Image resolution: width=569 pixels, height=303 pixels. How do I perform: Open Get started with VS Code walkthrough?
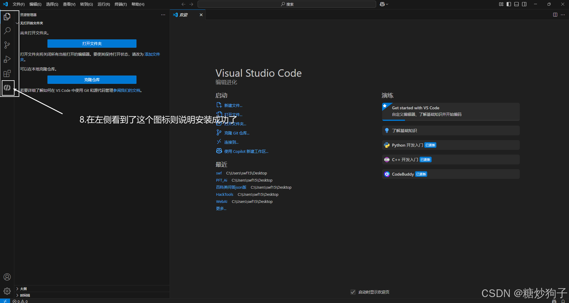pyautogui.click(x=451, y=112)
